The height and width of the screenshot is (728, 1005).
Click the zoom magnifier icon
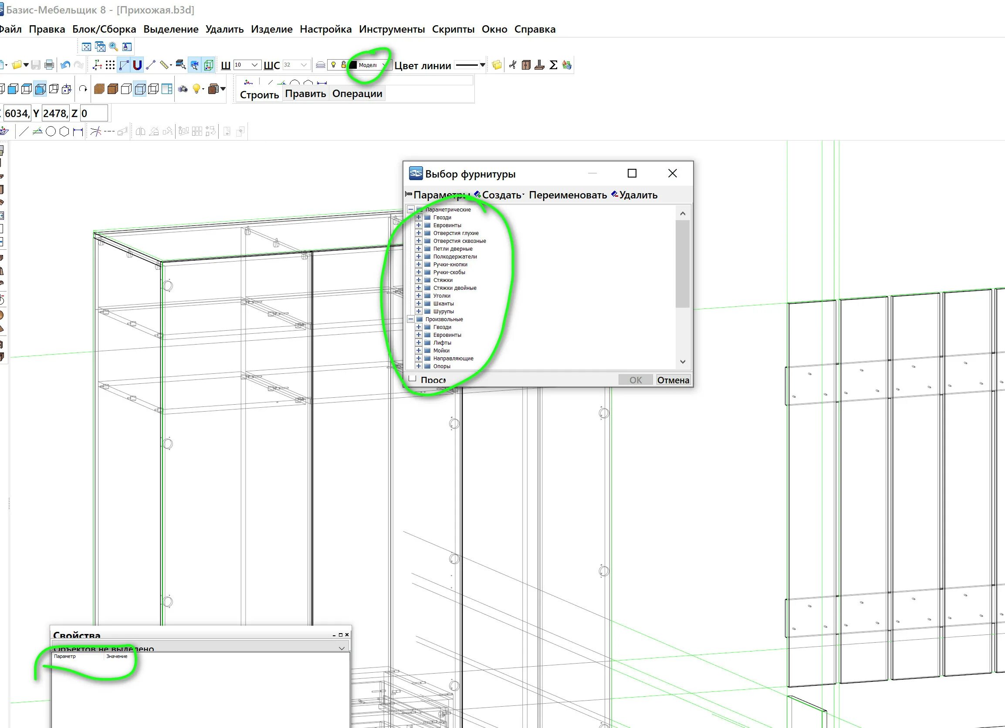click(113, 47)
